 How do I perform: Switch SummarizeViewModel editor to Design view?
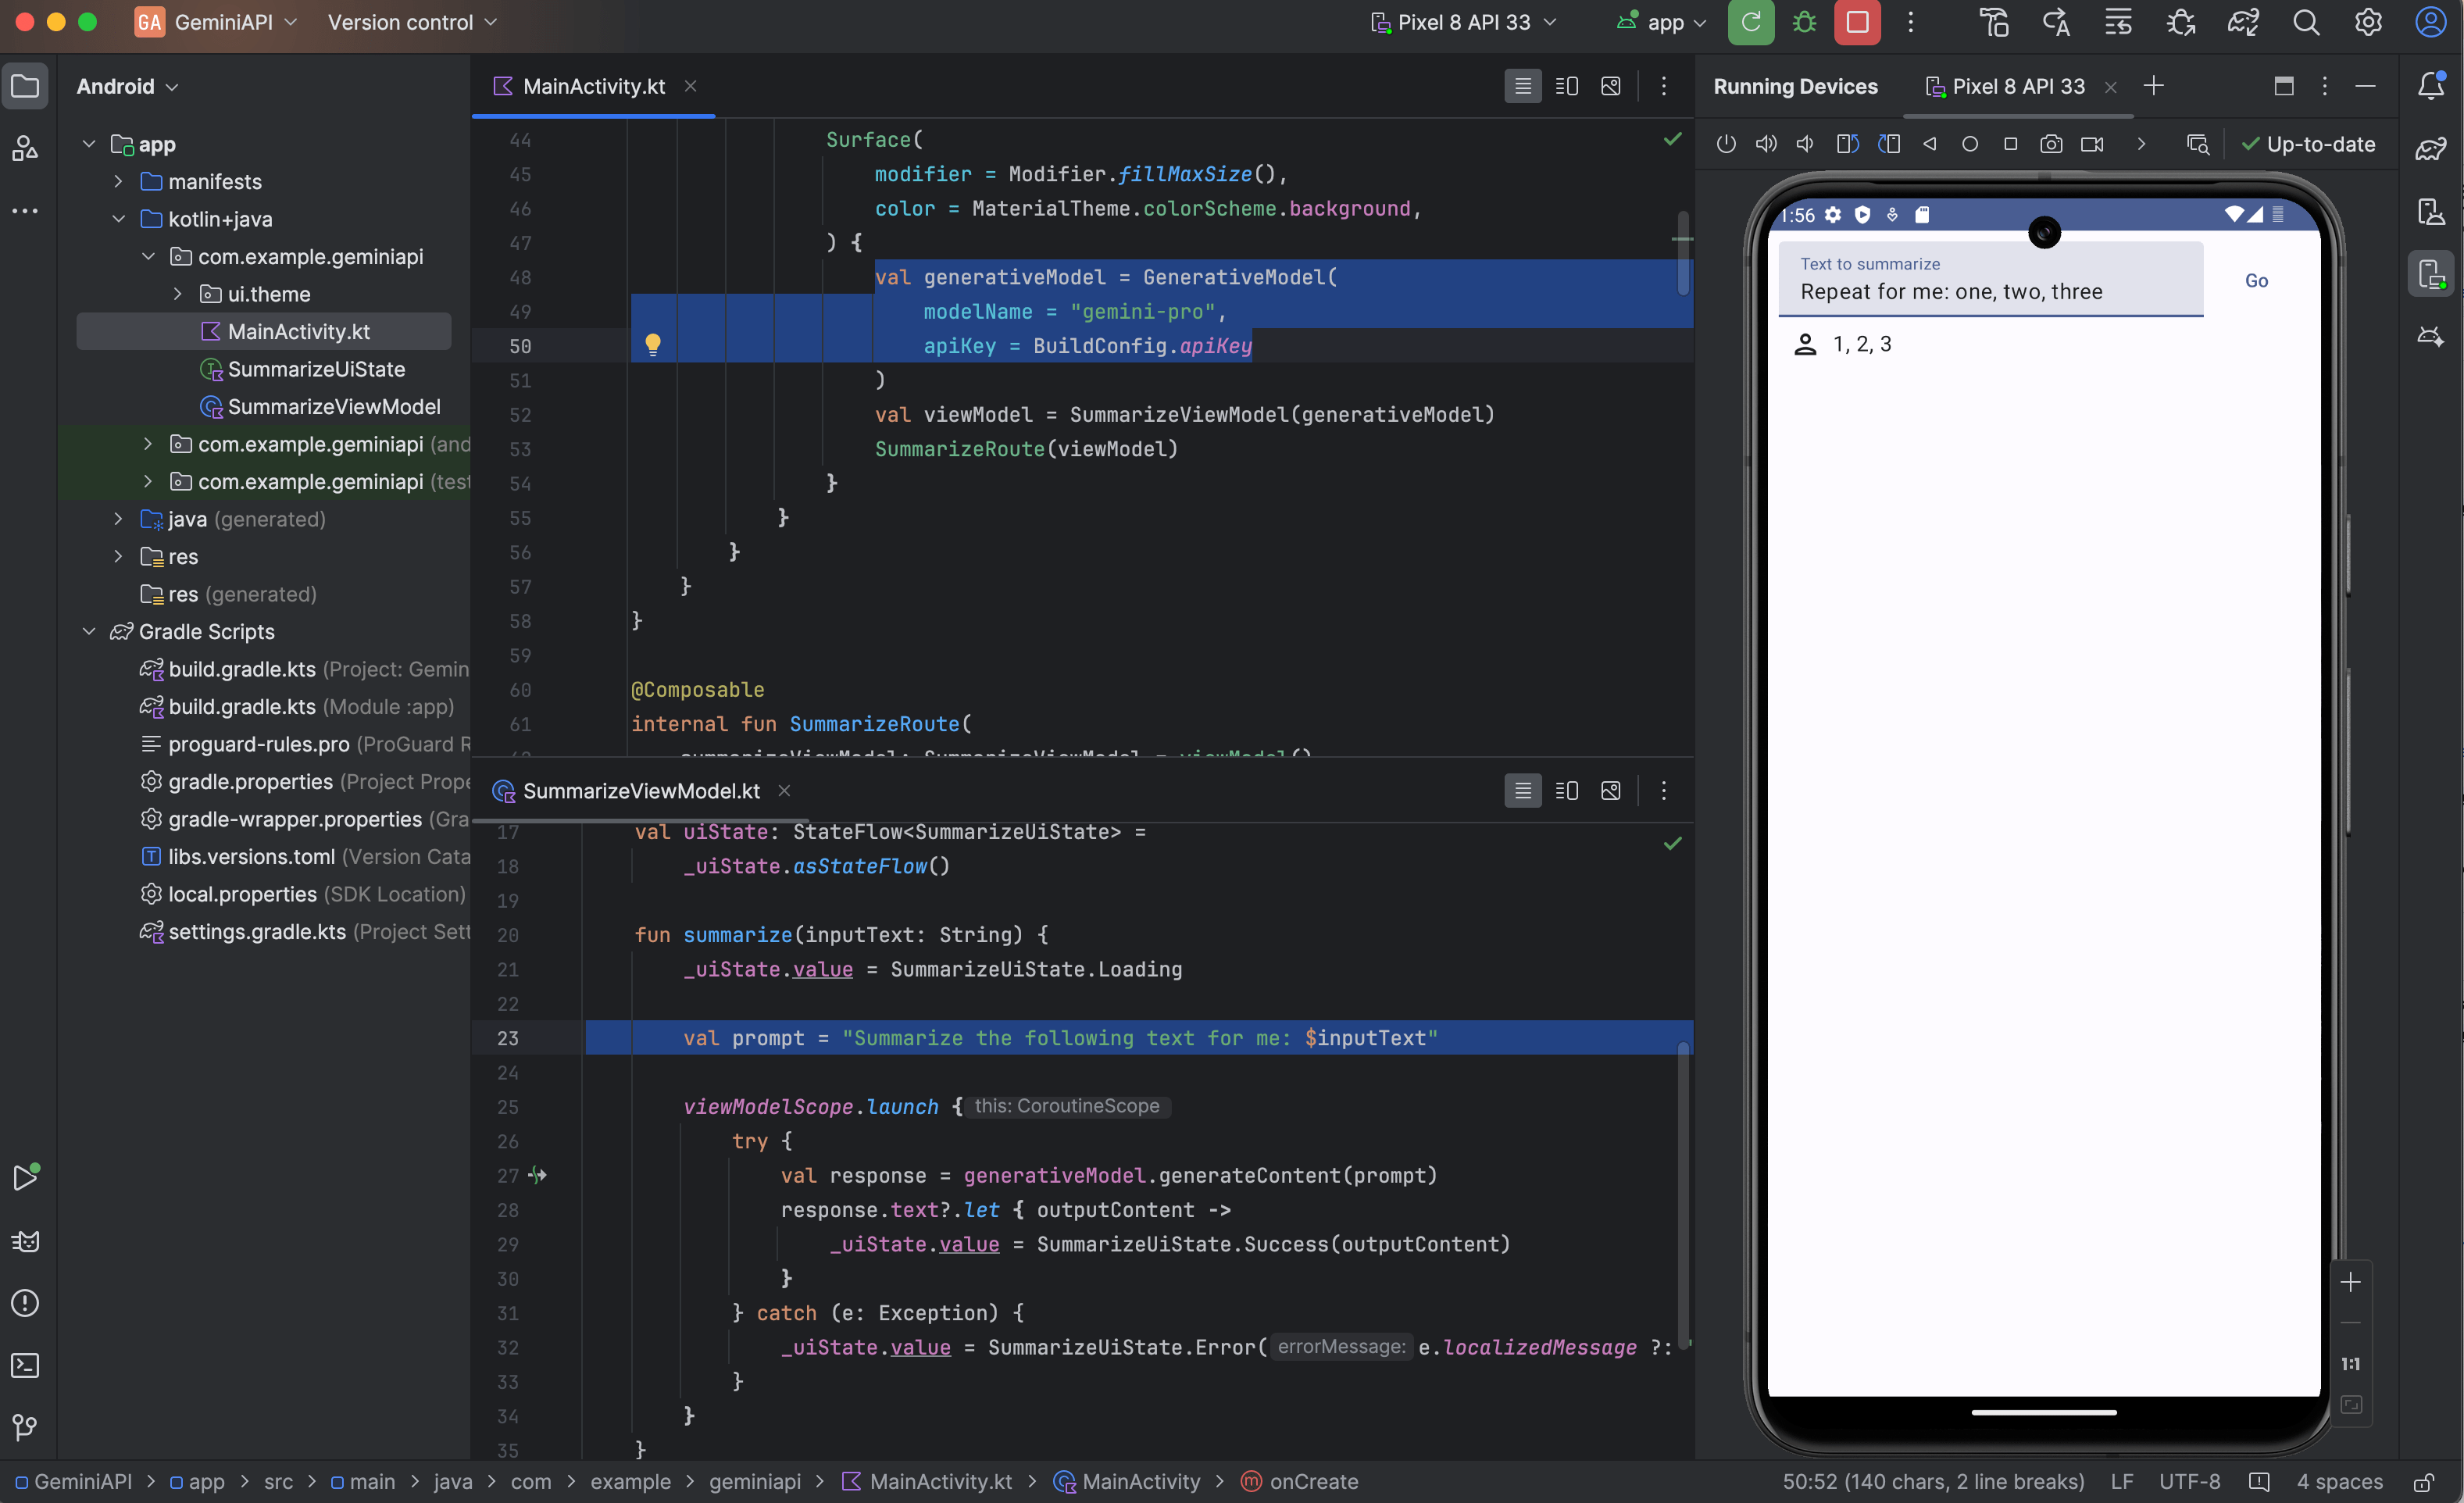coord(1610,791)
